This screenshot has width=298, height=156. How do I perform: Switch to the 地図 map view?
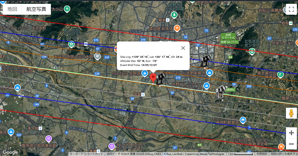(x=12, y=9)
